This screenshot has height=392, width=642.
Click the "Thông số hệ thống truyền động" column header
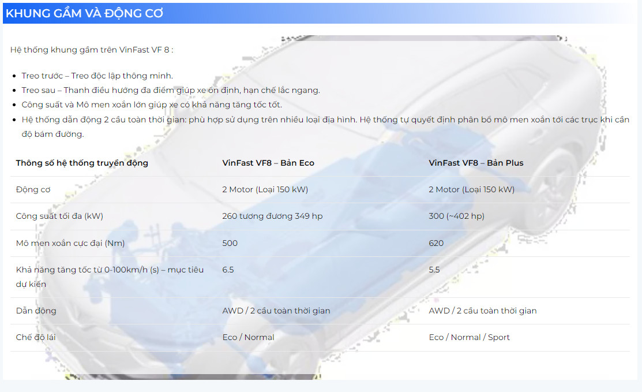coord(82,163)
